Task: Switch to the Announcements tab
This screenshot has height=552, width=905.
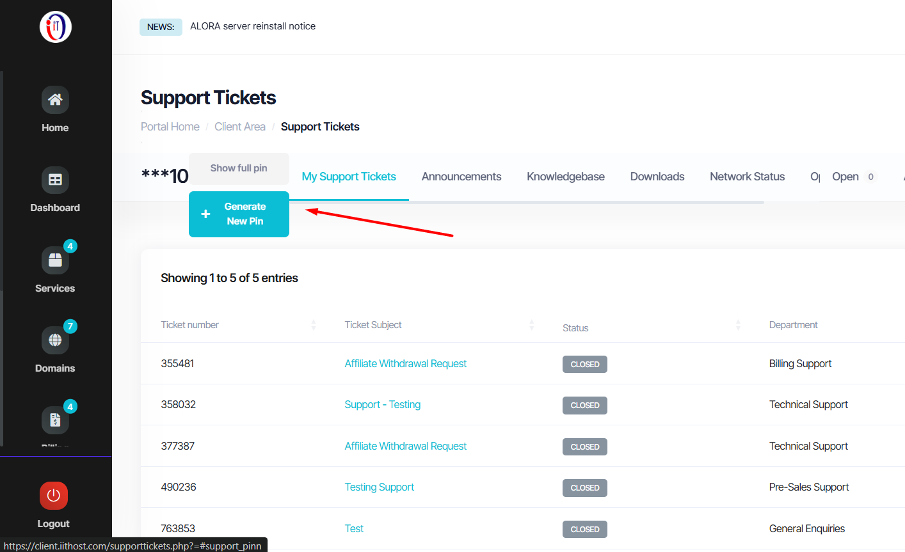Action: [x=461, y=177]
